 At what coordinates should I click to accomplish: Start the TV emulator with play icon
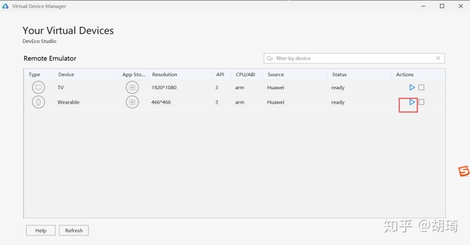coord(412,87)
